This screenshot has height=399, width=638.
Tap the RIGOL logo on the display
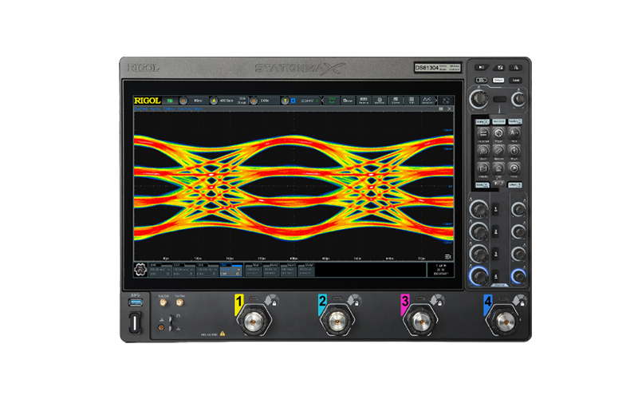point(147,101)
